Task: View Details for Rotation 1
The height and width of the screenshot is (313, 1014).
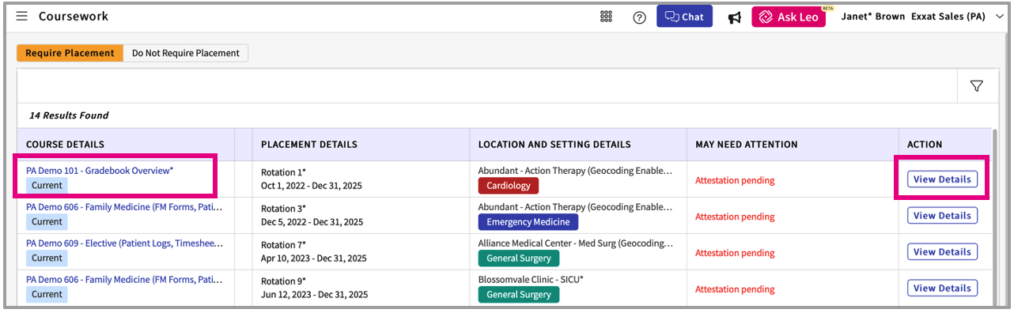Action: (x=942, y=179)
